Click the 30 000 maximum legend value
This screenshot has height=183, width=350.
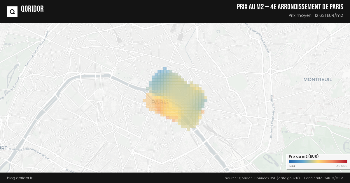342,166
